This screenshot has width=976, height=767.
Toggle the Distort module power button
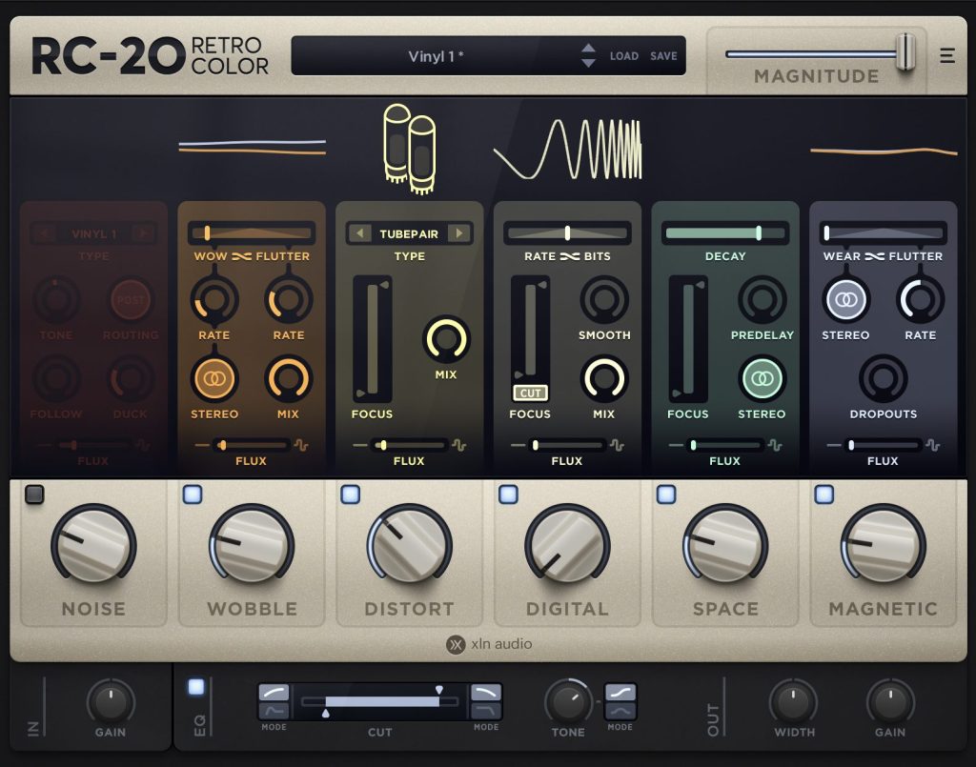[x=351, y=495]
